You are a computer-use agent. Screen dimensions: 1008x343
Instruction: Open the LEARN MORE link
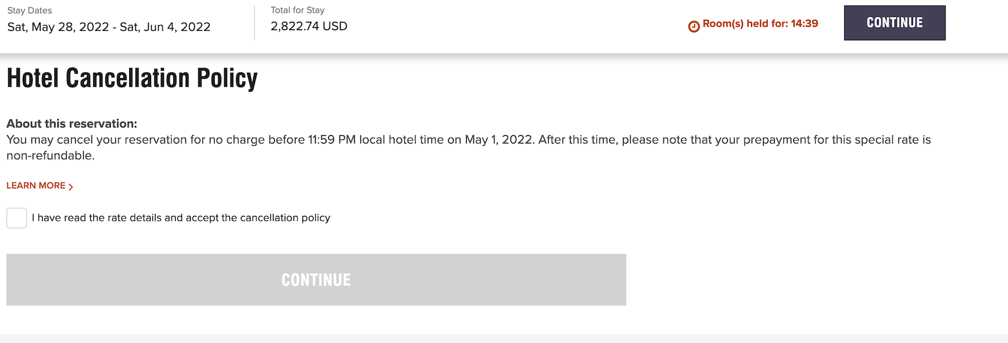(36, 186)
